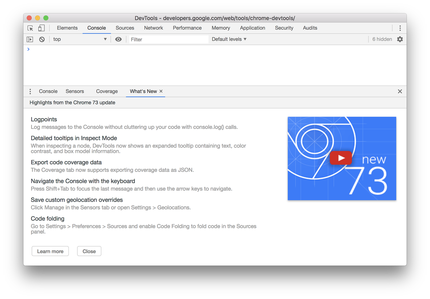The image size is (430, 299).
Task: Click the red macOS close window button
Action: 29,18
